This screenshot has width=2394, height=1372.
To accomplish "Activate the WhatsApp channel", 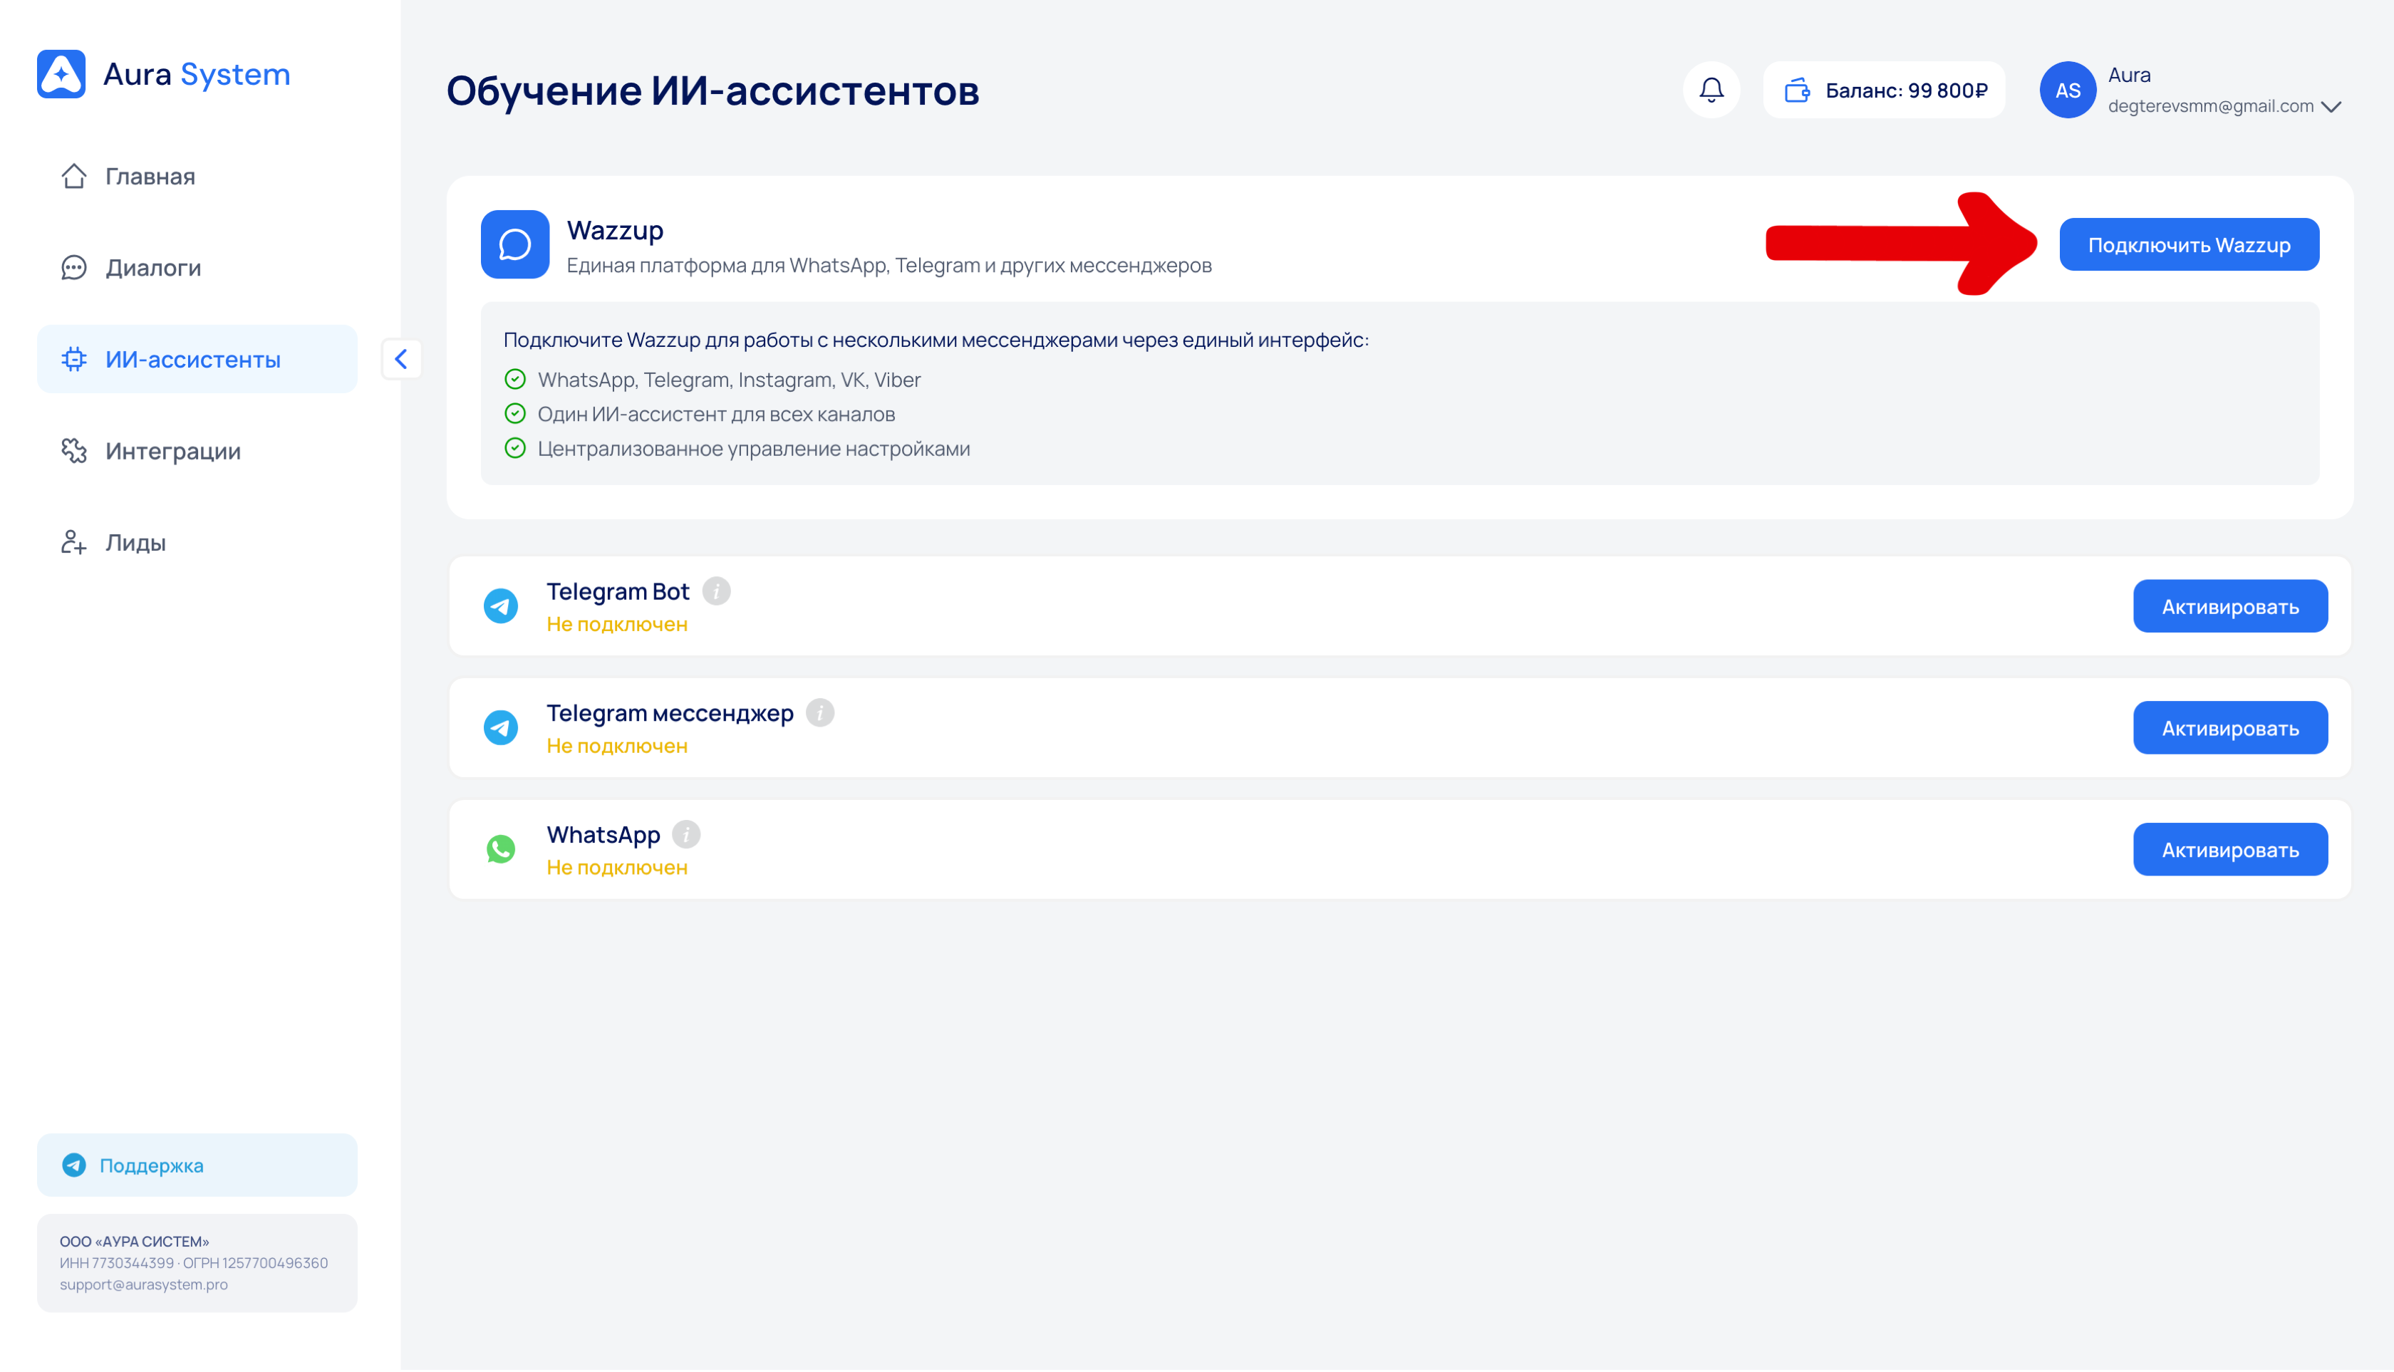I will pos(2229,850).
